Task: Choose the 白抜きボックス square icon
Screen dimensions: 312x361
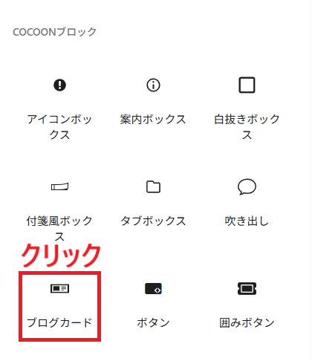Action: click(247, 85)
